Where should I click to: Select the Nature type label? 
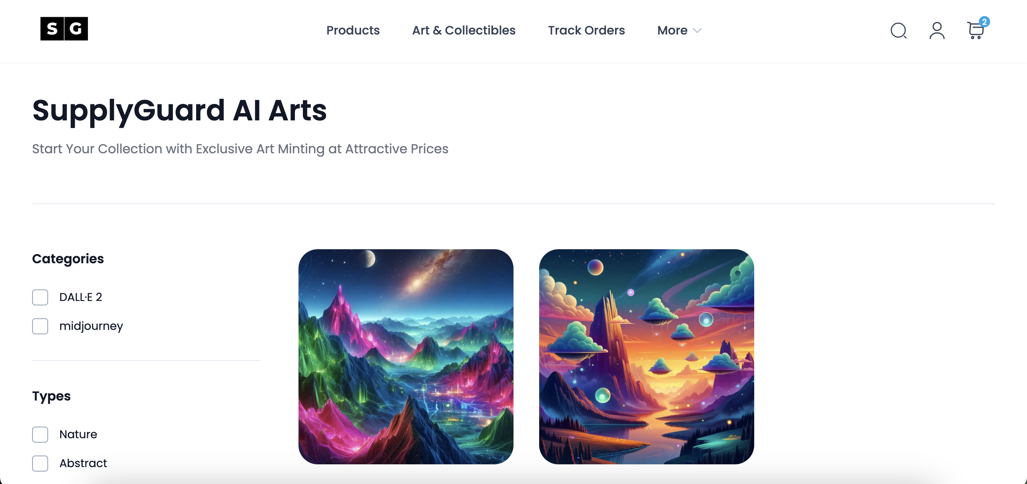point(78,435)
